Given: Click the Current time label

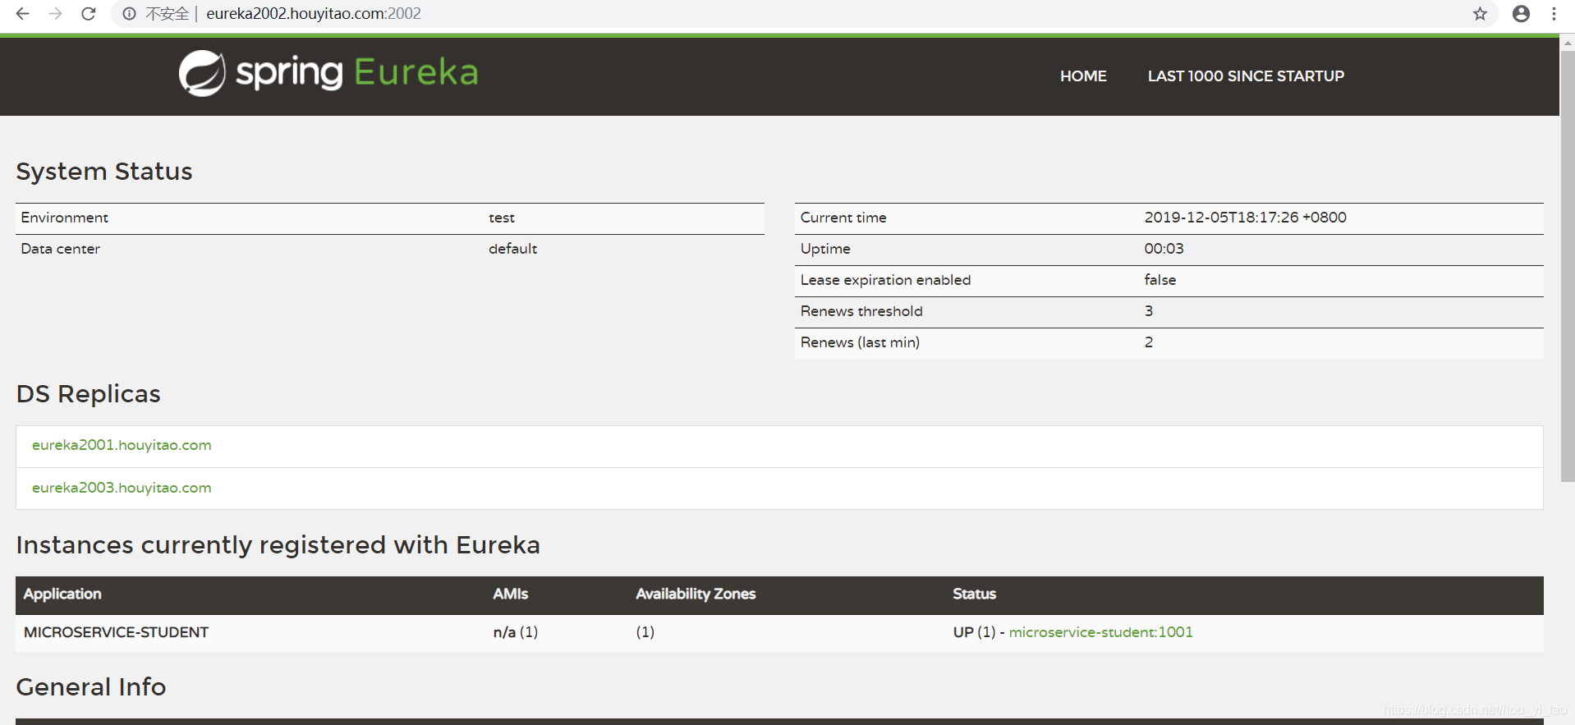Looking at the screenshot, I should [x=843, y=218].
